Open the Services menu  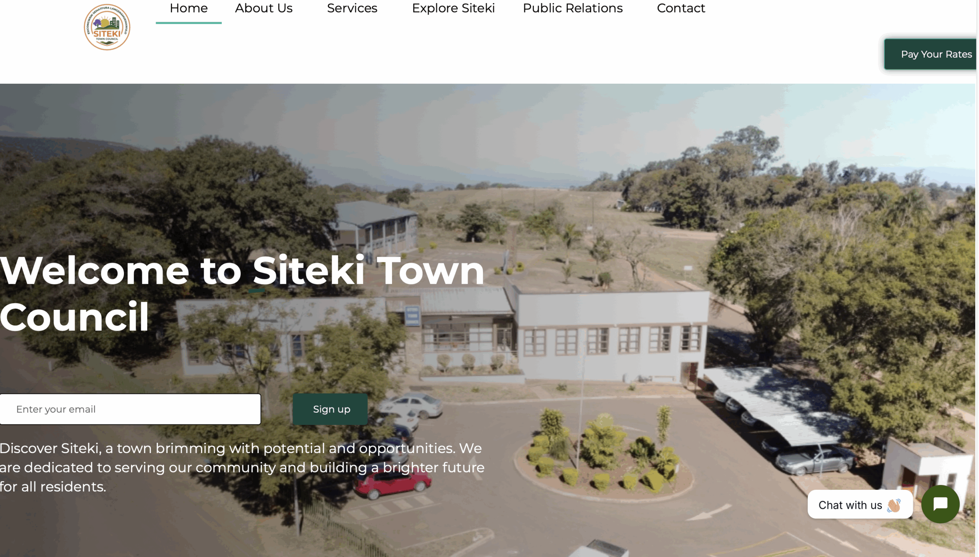point(352,8)
